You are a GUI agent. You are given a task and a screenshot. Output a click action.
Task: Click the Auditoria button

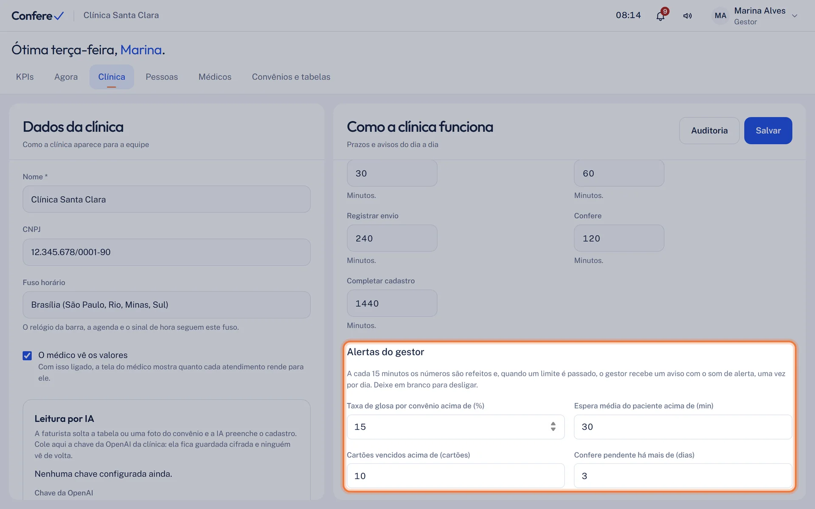(709, 131)
